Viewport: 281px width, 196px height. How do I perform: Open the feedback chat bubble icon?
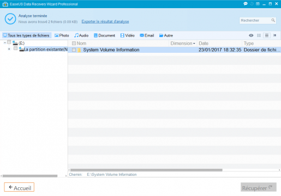(x=246, y=4)
